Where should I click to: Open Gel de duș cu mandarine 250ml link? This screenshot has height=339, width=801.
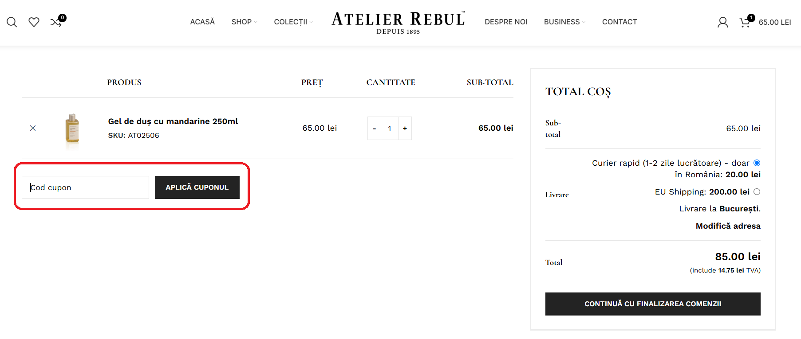click(x=173, y=121)
